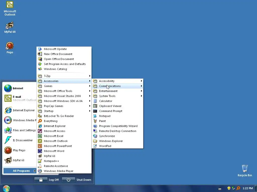Expand Microsoft Office Tools folder
This screenshot has width=257, height=192.
pyautogui.click(x=64, y=91)
